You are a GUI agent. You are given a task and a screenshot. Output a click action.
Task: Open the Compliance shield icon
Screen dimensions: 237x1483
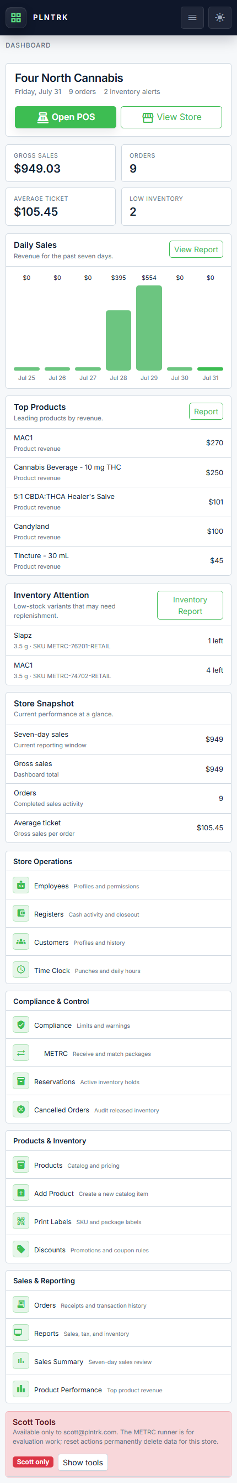click(x=21, y=1026)
